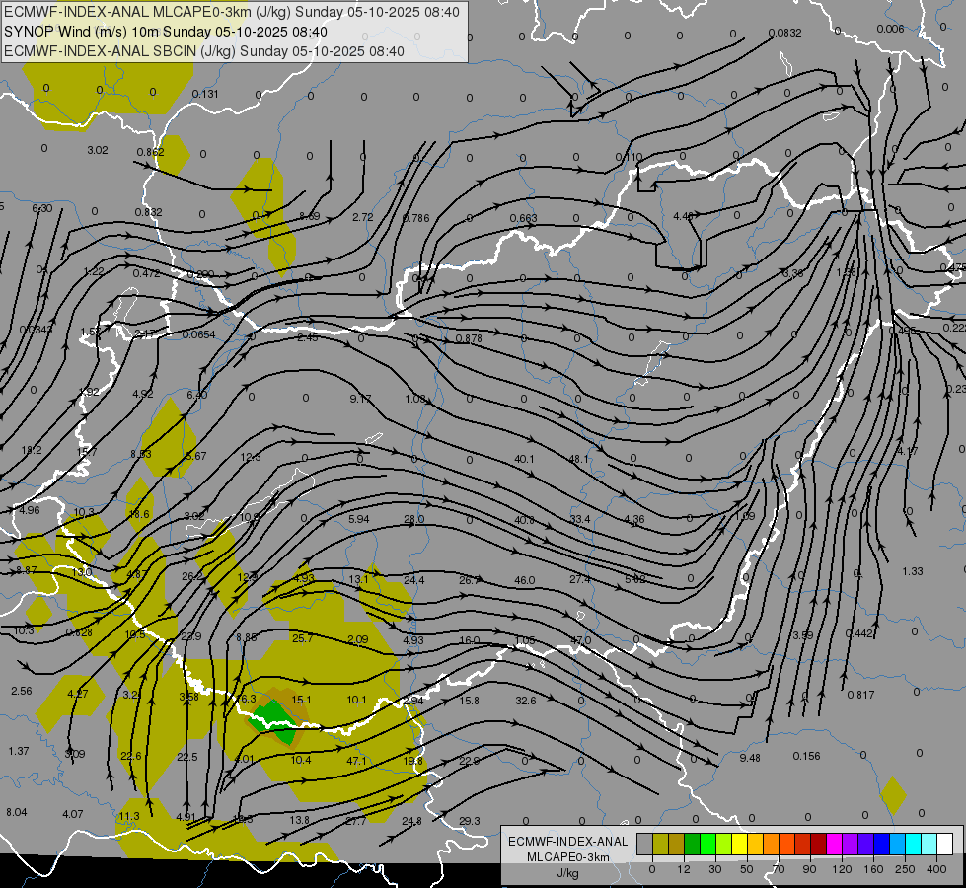The width and height of the screenshot is (966, 888).
Task: Click the map value 10.1
Action: pyautogui.click(x=357, y=700)
